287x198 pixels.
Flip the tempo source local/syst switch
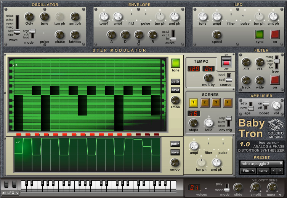tap(229, 78)
